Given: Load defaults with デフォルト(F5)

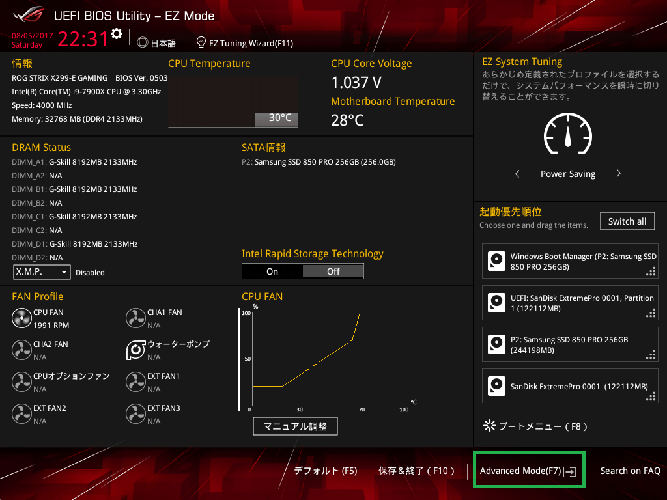Looking at the screenshot, I should [326, 471].
